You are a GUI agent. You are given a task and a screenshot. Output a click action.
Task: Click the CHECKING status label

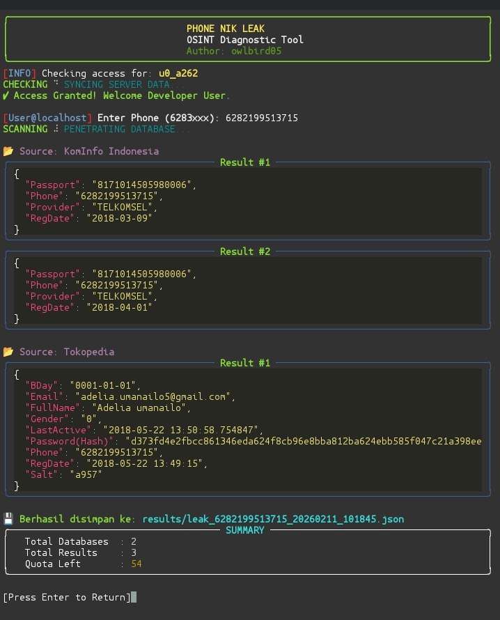[x=25, y=84]
